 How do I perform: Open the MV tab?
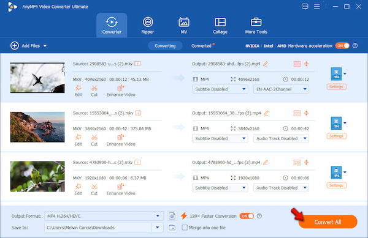click(x=184, y=25)
